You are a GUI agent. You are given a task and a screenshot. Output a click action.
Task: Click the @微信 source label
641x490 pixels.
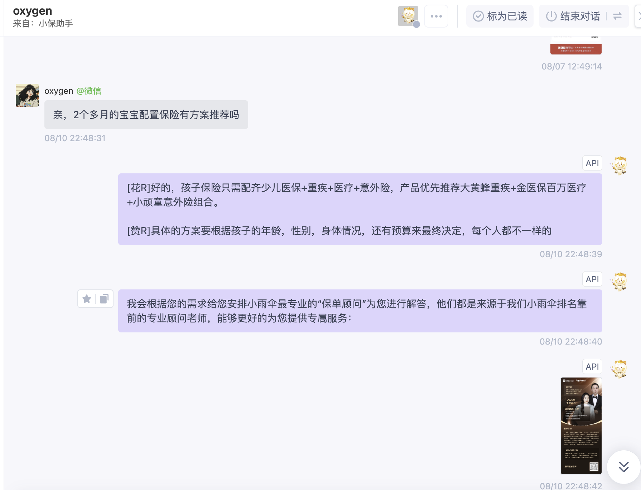[89, 91]
